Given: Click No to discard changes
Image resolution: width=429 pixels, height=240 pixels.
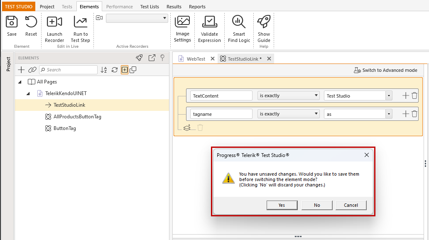Looking at the screenshot, I should [317, 205].
